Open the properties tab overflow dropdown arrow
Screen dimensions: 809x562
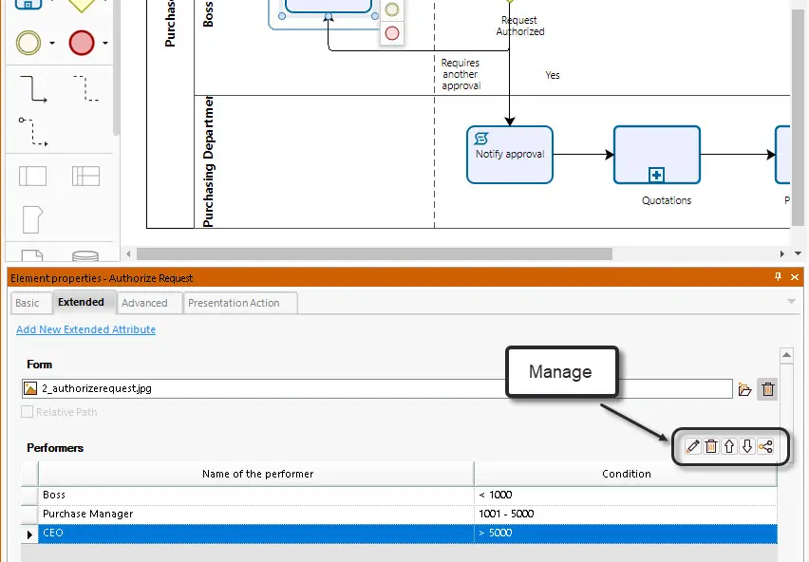pos(792,301)
